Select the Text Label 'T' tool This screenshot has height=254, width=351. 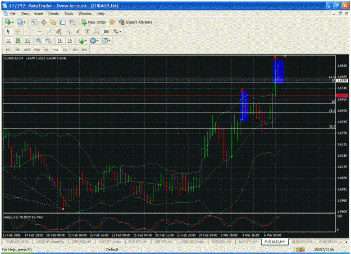tap(87, 31)
